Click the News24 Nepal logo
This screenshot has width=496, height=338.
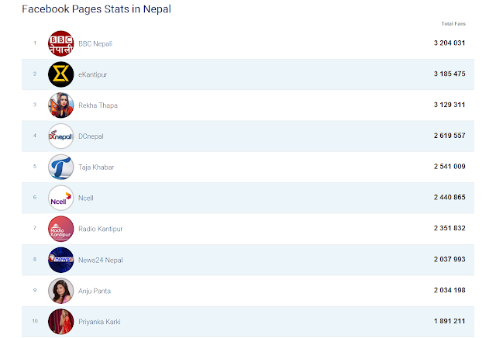60,260
